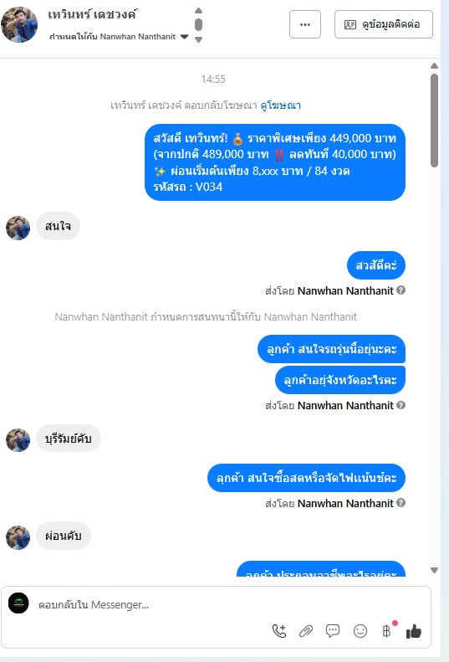Click the phone call icon in composer
Screen dimensions: 449x662
(279, 631)
